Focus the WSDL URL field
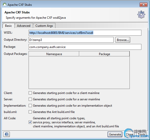 click(85, 33)
